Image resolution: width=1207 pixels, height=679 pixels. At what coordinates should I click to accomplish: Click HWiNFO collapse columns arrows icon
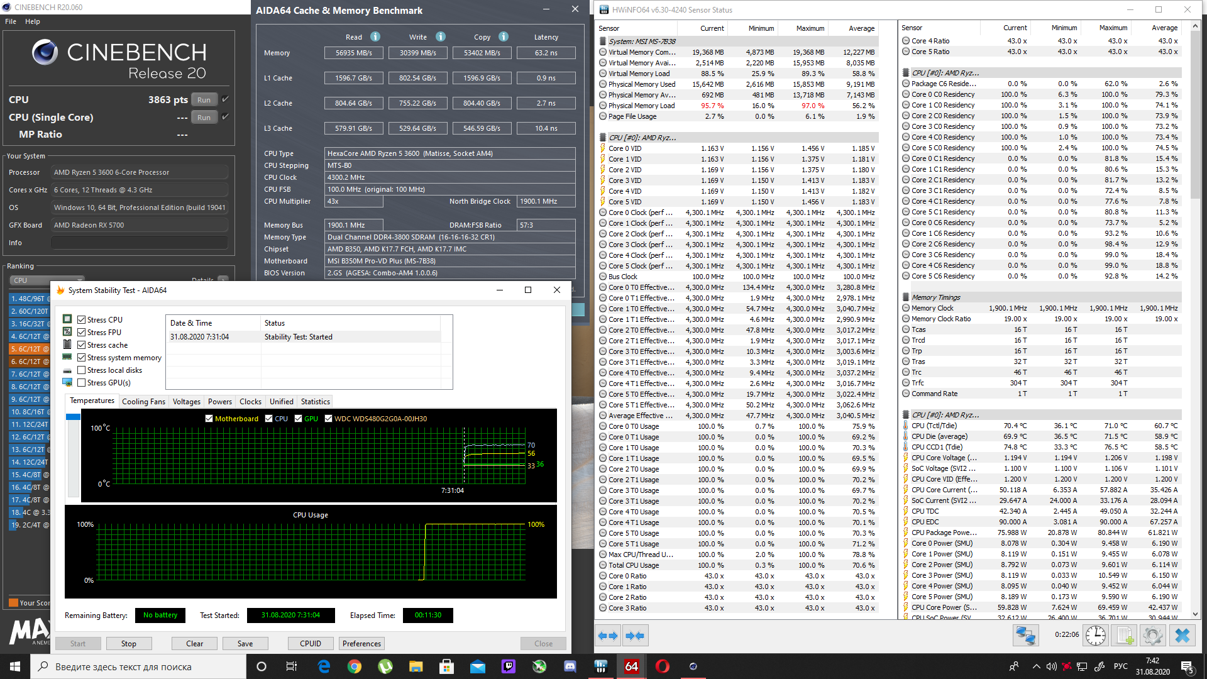(x=635, y=636)
